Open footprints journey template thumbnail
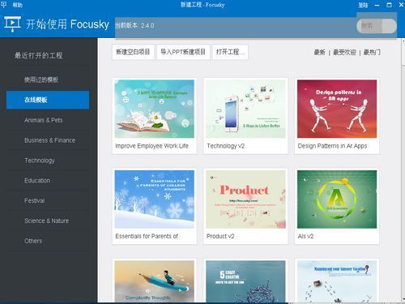405x304 pixels. pos(337,281)
